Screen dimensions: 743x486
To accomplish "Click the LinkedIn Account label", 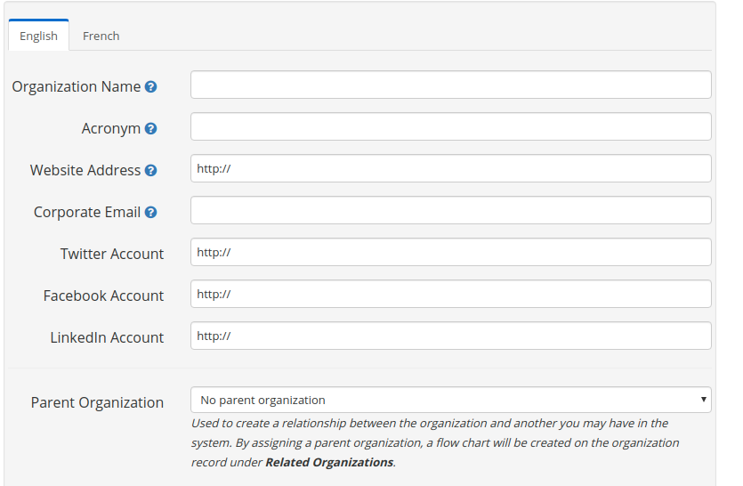I will coord(107,337).
